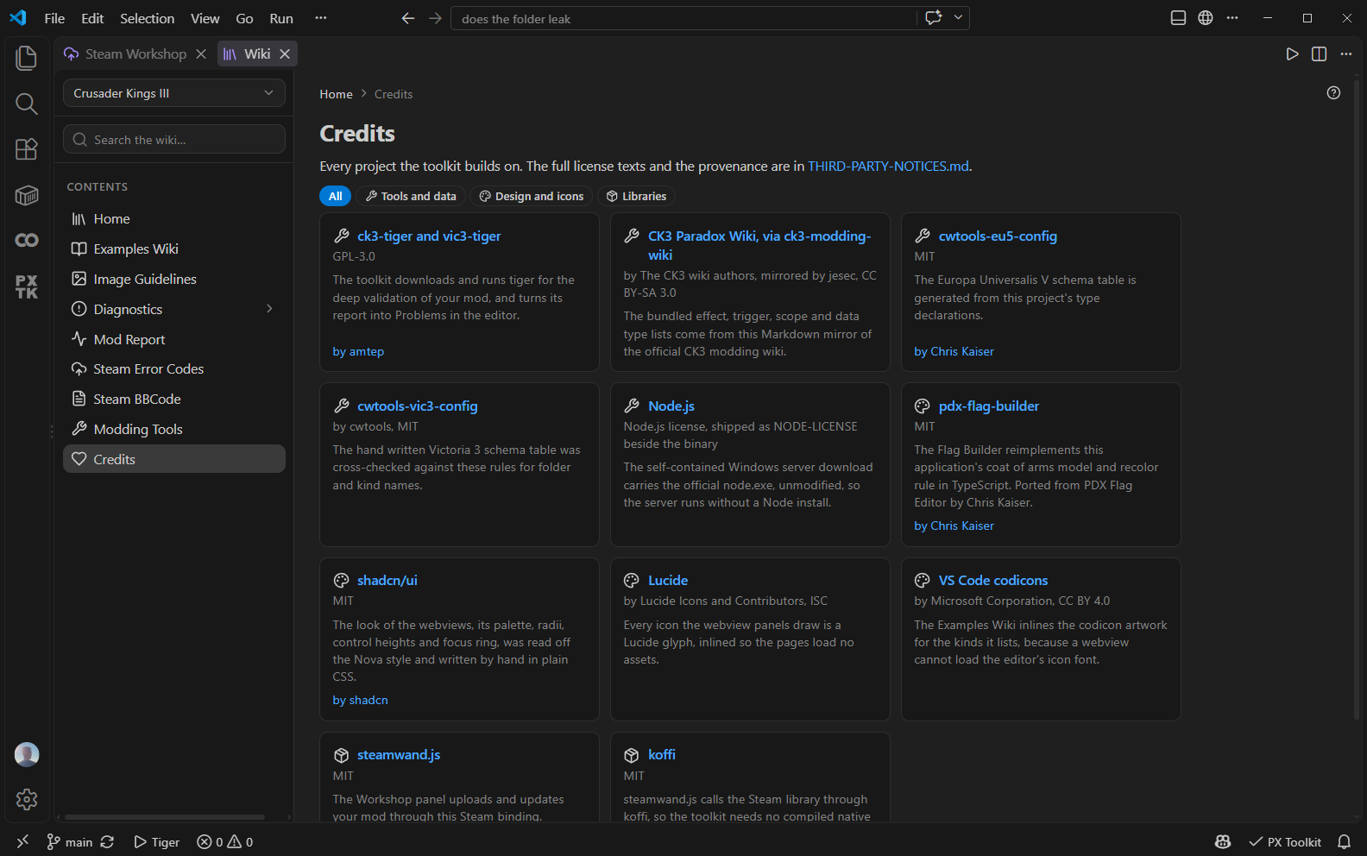Click the sidebar horizontal scrollbar
This screenshot has height=856, width=1367.
pos(165,817)
